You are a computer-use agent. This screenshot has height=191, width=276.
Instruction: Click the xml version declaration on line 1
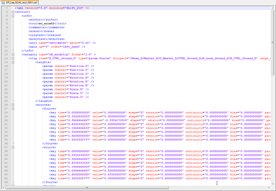[52, 8]
